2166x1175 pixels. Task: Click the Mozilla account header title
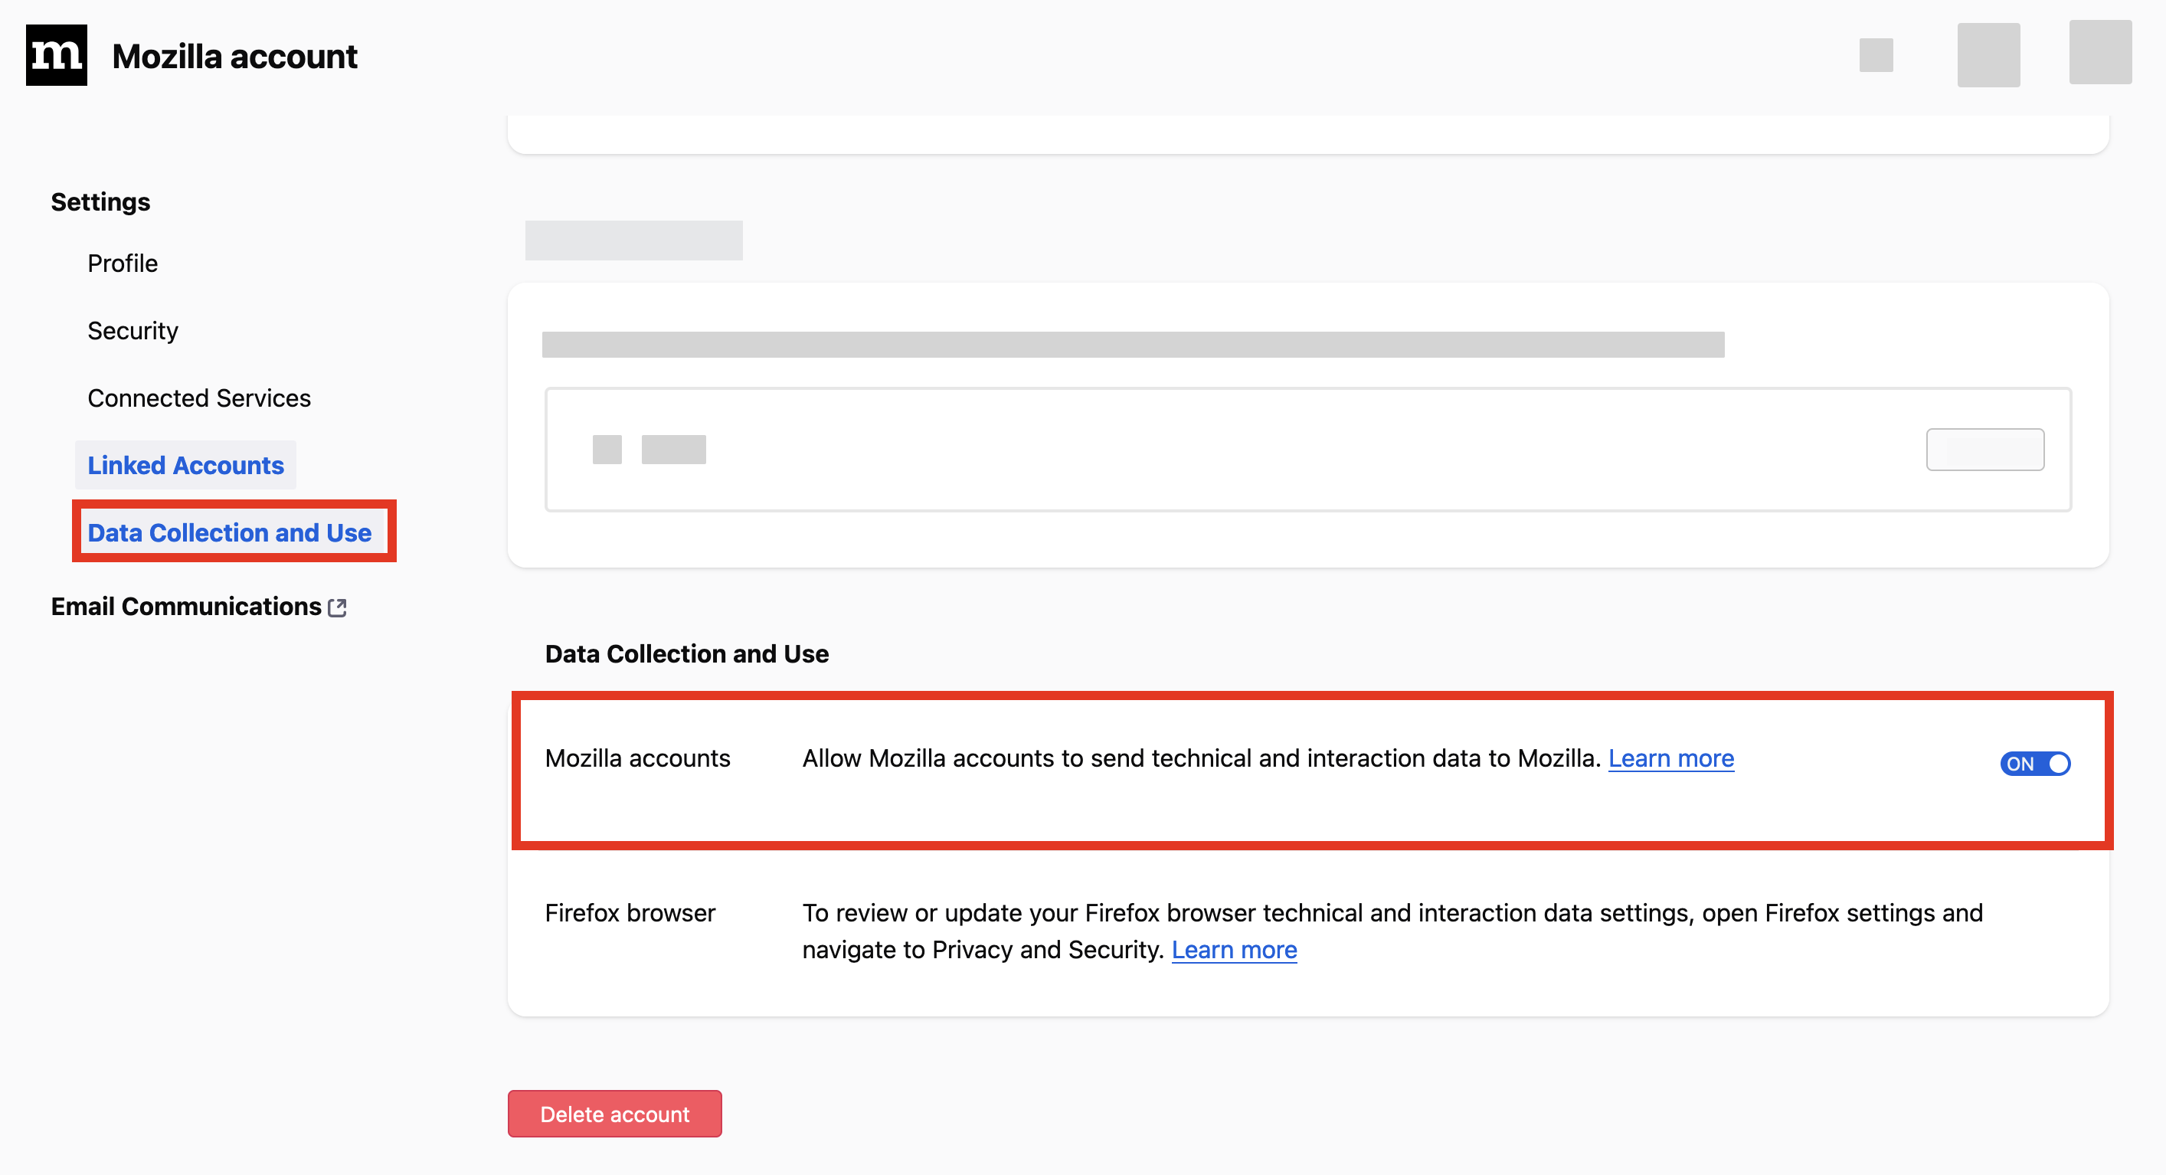234,57
